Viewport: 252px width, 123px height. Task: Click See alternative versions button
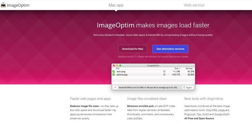pyautogui.click(x=170, y=49)
